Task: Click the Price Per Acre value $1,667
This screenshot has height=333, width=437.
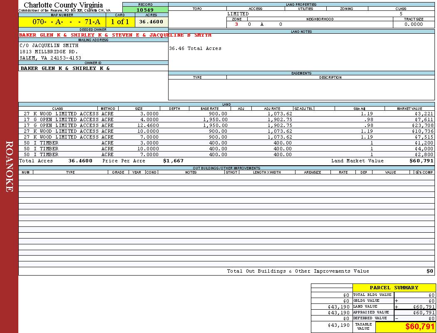Action: click(x=173, y=161)
